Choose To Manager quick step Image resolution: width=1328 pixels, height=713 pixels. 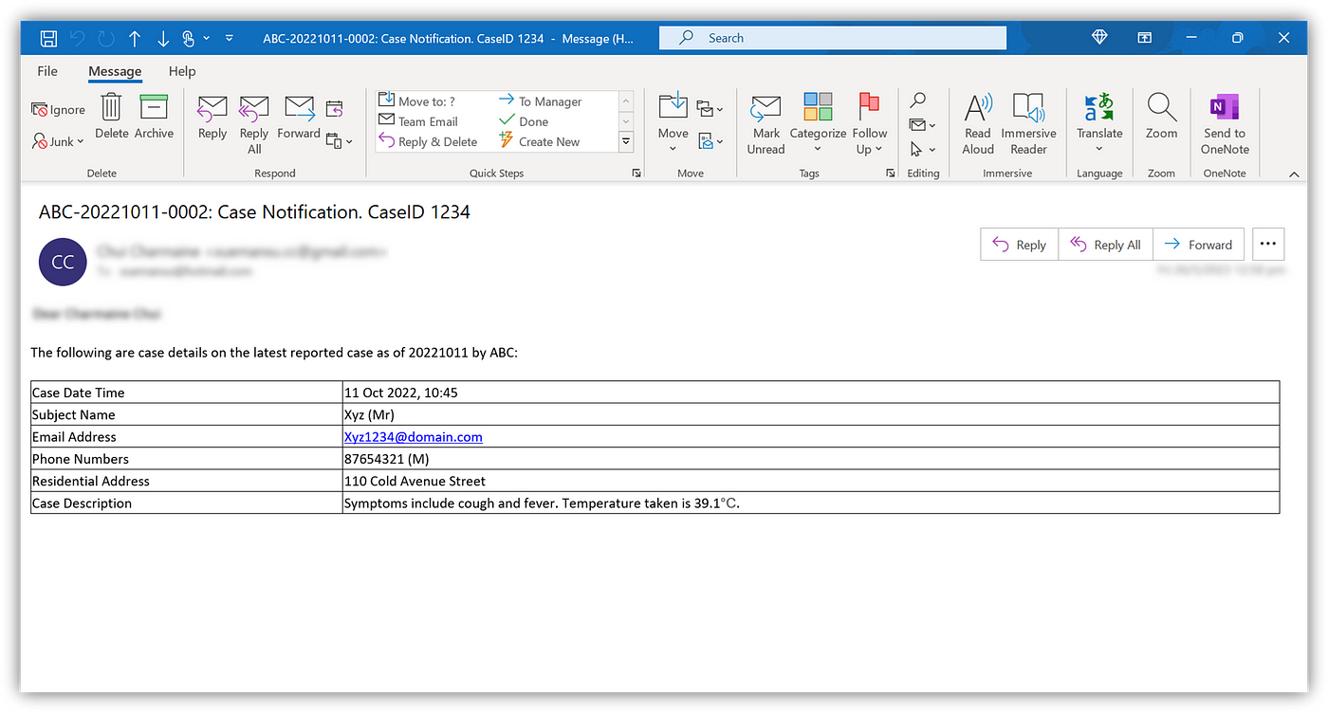540,101
